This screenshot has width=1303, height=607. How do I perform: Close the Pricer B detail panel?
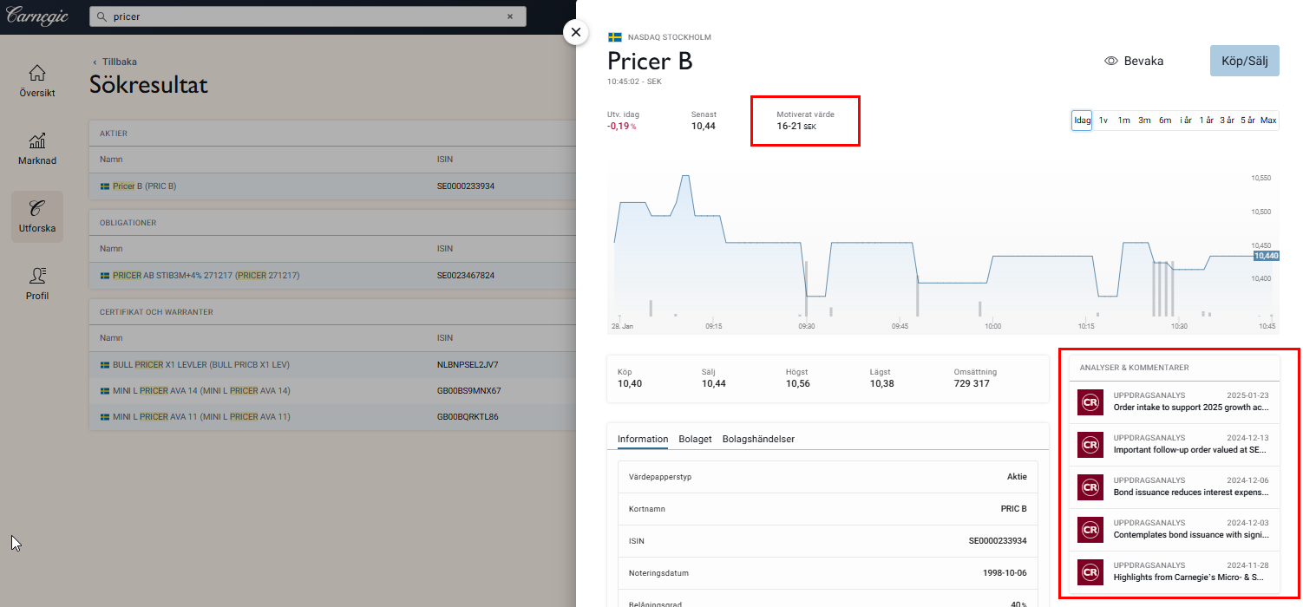576,31
